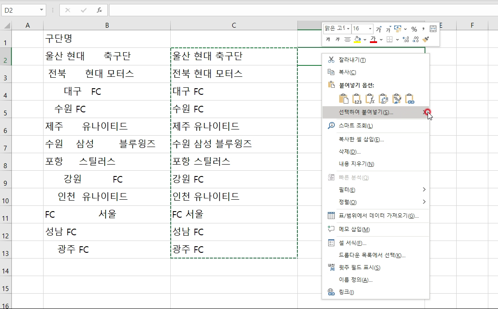The height and width of the screenshot is (309, 498).
Task: Click cell C13 containing 광주 FC
Action: [x=234, y=250]
